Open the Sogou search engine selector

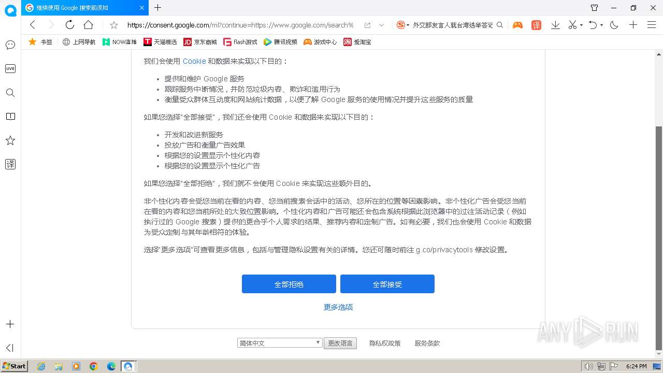pyautogui.click(x=403, y=25)
